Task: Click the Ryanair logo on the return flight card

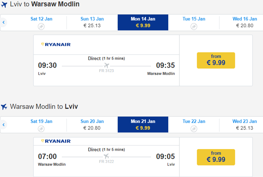Action: coord(56,141)
